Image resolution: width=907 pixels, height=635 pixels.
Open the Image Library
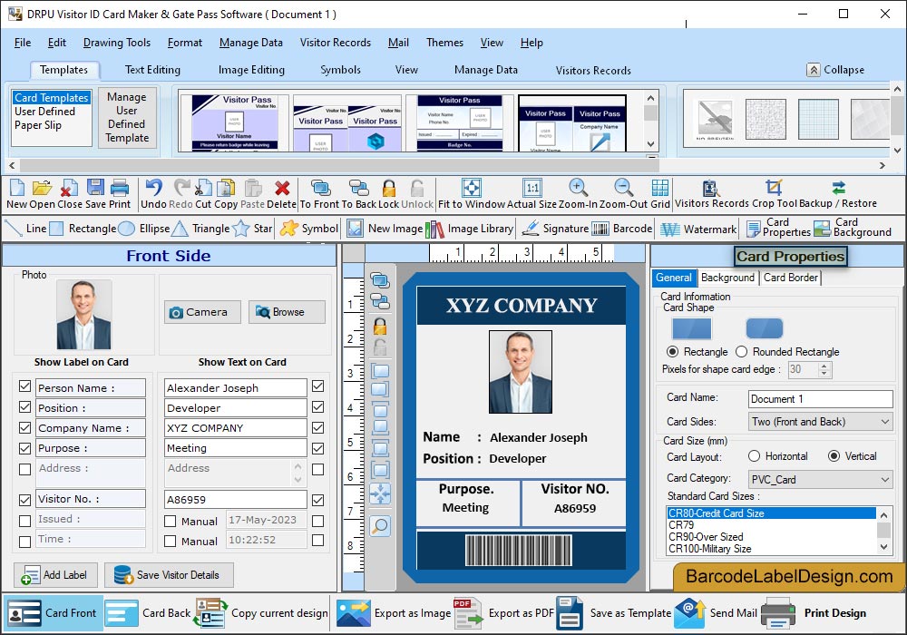pyautogui.click(x=469, y=229)
